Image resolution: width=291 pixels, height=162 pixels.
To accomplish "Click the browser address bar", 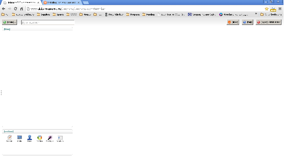I will tap(145, 9).
